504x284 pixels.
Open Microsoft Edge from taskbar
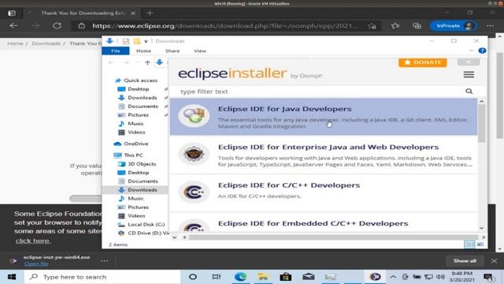240,277
